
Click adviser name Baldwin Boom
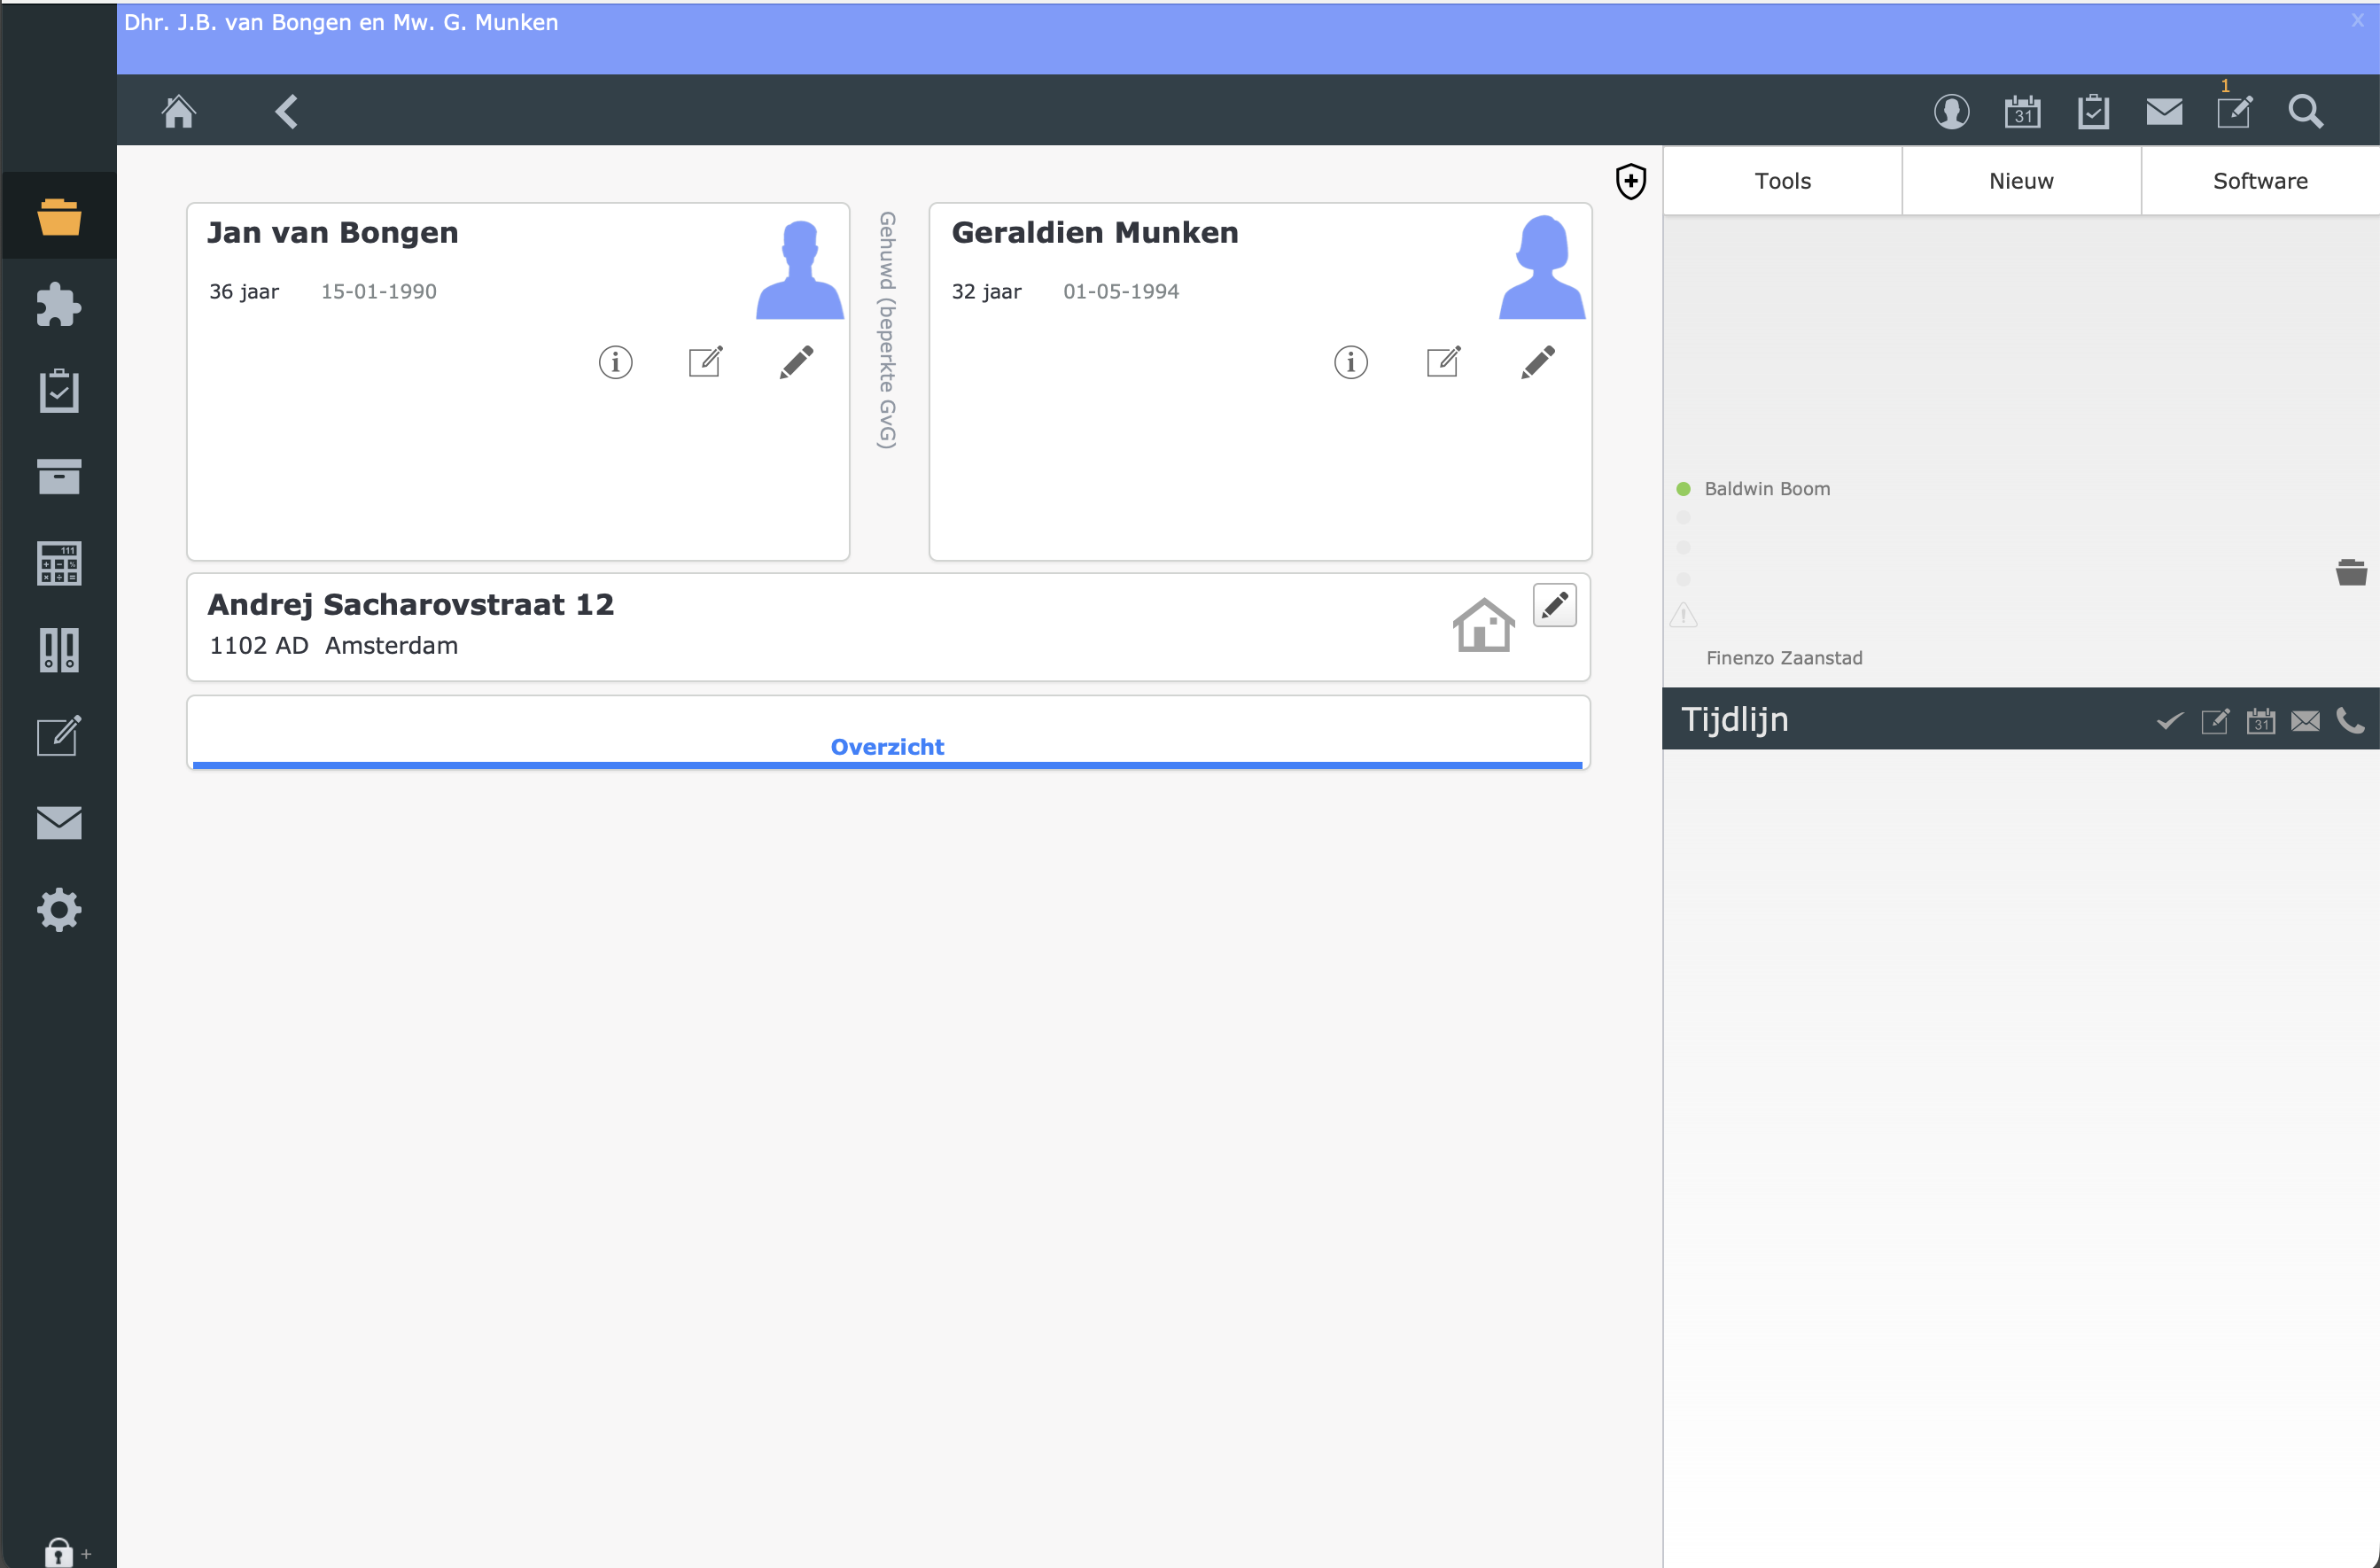point(1767,489)
